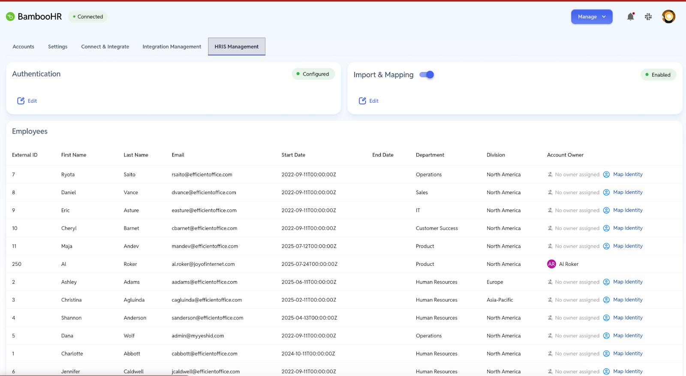Click map identity icon for Ashley Adams
Image resolution: width=686 pixels, height=376 pixels.
606,282
